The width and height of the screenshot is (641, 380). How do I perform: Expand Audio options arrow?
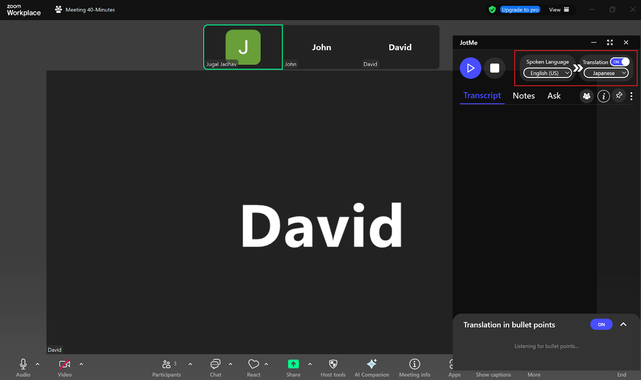click(38, 364)
